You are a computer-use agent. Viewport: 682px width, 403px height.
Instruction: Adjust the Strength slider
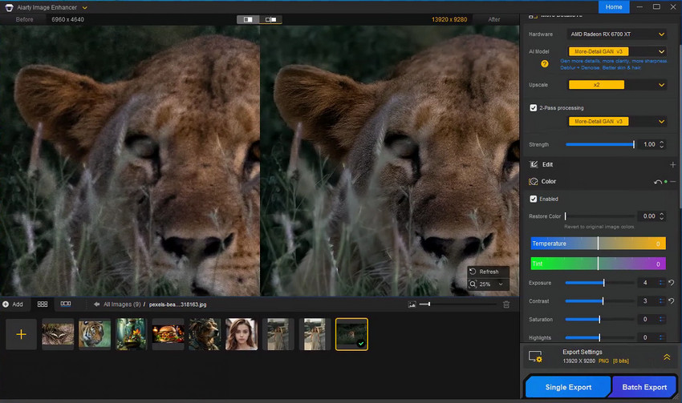(x=600, y=144)
